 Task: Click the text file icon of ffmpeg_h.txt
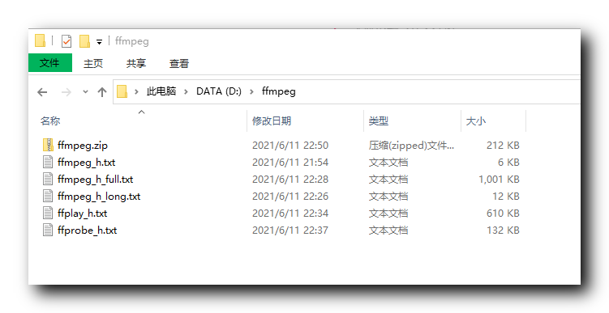coord(48,162)
